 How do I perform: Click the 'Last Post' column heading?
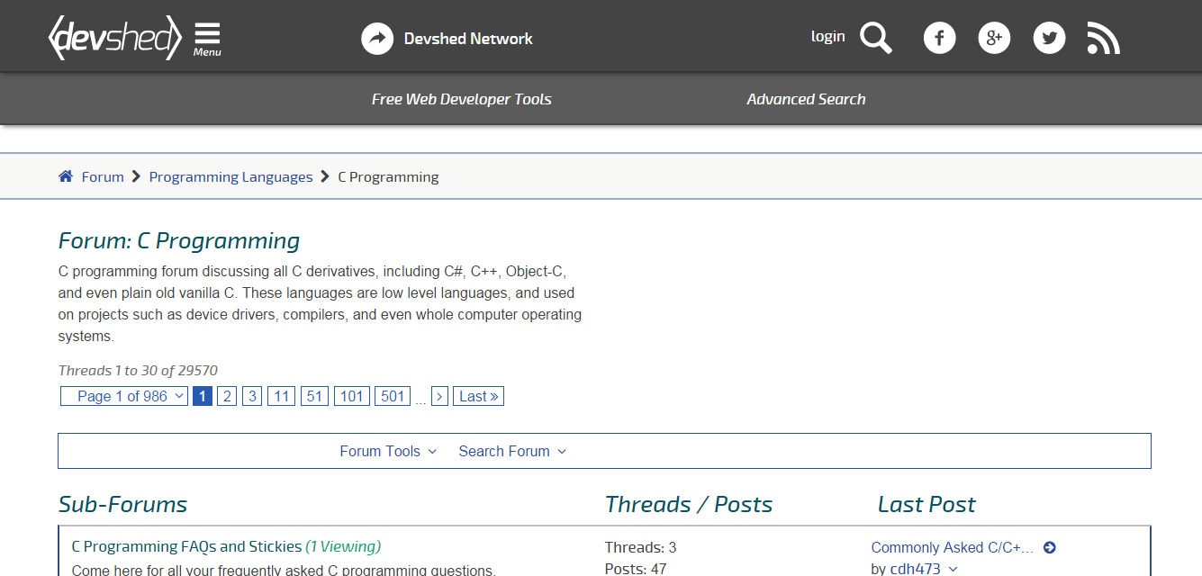pyautogui.click(x=926, y=504)
